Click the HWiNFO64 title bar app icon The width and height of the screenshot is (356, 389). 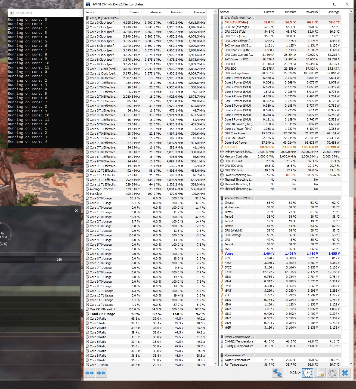(88, 4)
